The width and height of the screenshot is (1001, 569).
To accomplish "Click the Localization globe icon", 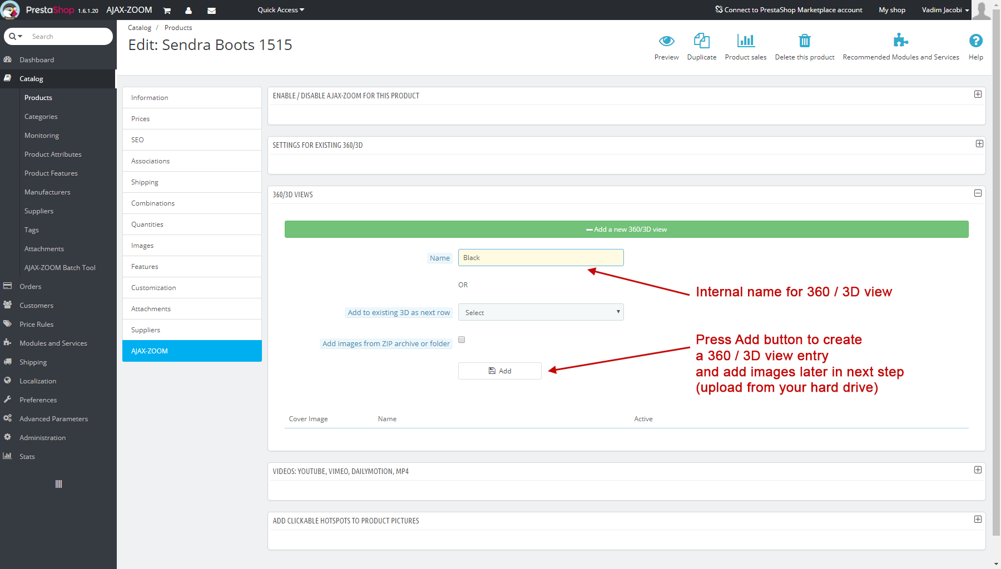I will [8, 381].
